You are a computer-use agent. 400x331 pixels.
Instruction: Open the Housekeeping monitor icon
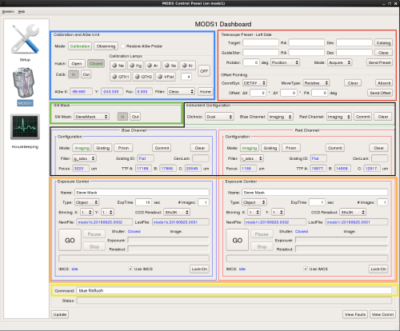(25, 127)
